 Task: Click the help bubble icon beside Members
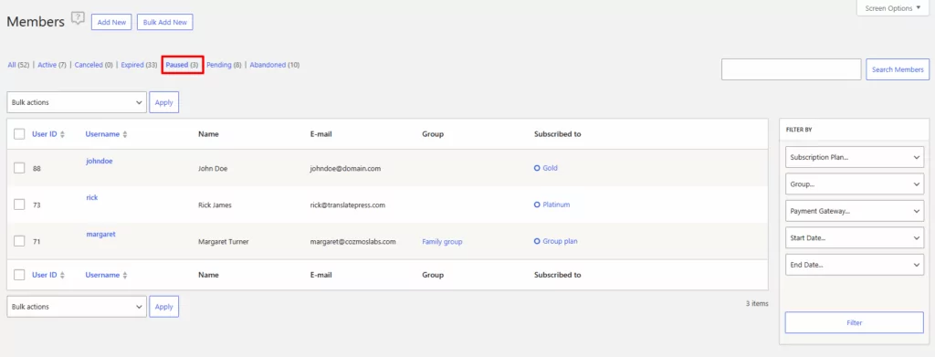coord(78,18)
